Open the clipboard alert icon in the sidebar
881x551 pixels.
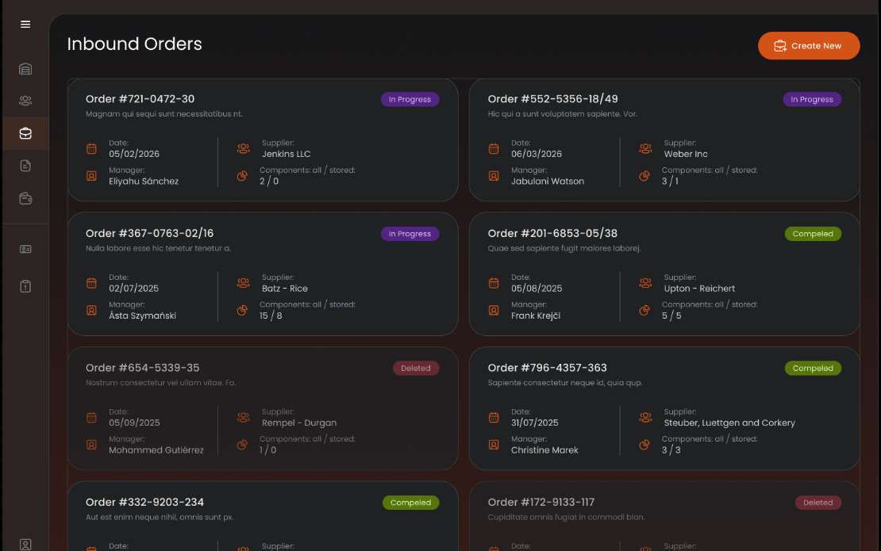click(x=25, y=286)
